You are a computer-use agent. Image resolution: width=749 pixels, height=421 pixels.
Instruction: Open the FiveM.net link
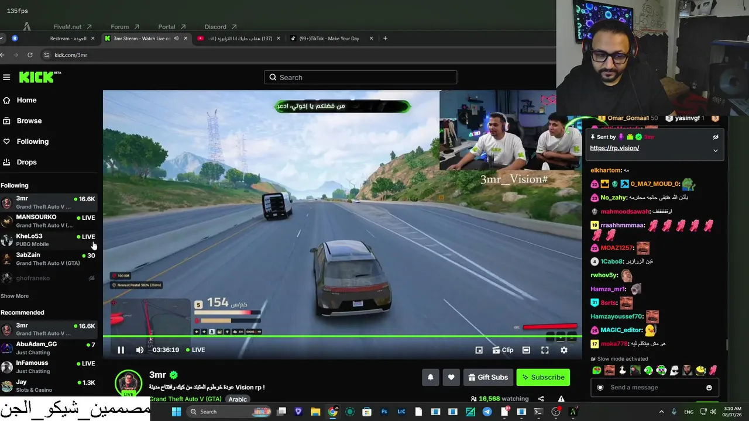tap(73, 27)
